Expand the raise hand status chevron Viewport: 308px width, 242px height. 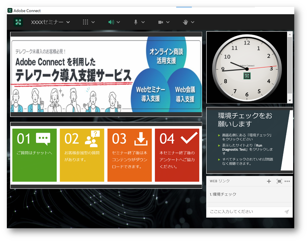click(192, 22)
